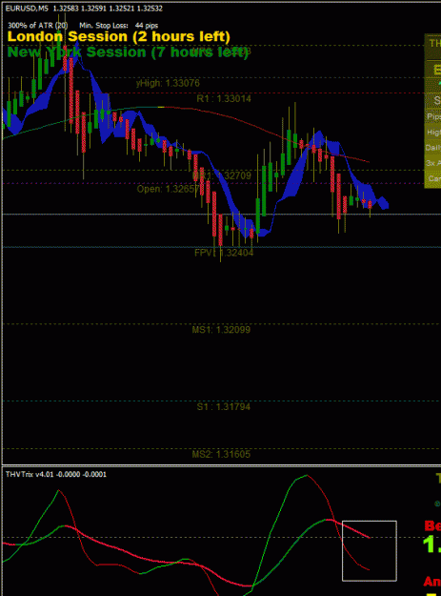Viewport: 441px width, 596px height.
Task: Click the 'THVTrix v4.01' indicator label
Action: (x=30, y=474)
